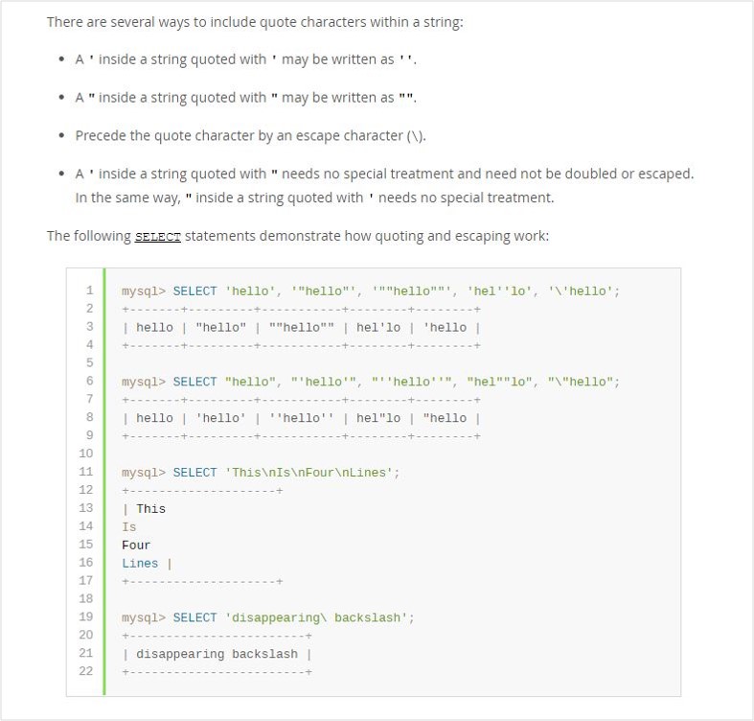Click "needs no special treatment" bullet's second line
This screenshot has height=721, width=754.
[314, 198]
